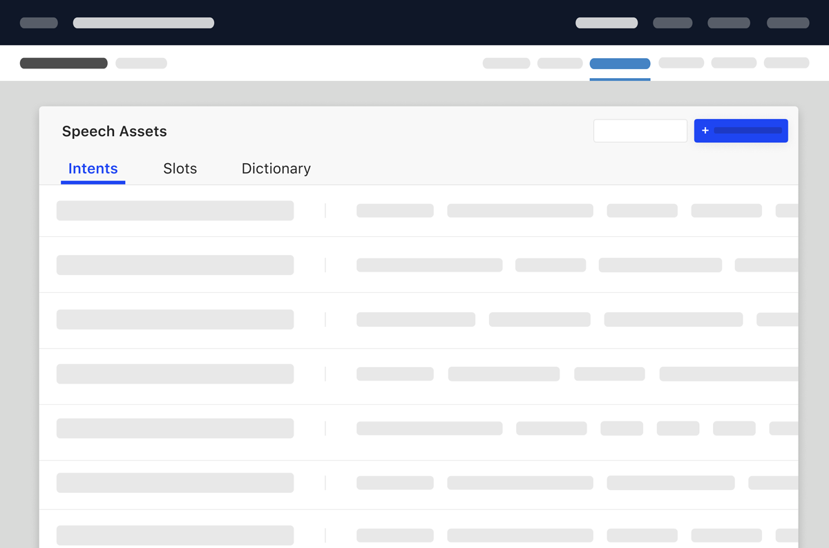Viewport: 829px width, 548px height.
Task: Open the Slots tab
Action: pyautogui.click(x=180, y=169)
